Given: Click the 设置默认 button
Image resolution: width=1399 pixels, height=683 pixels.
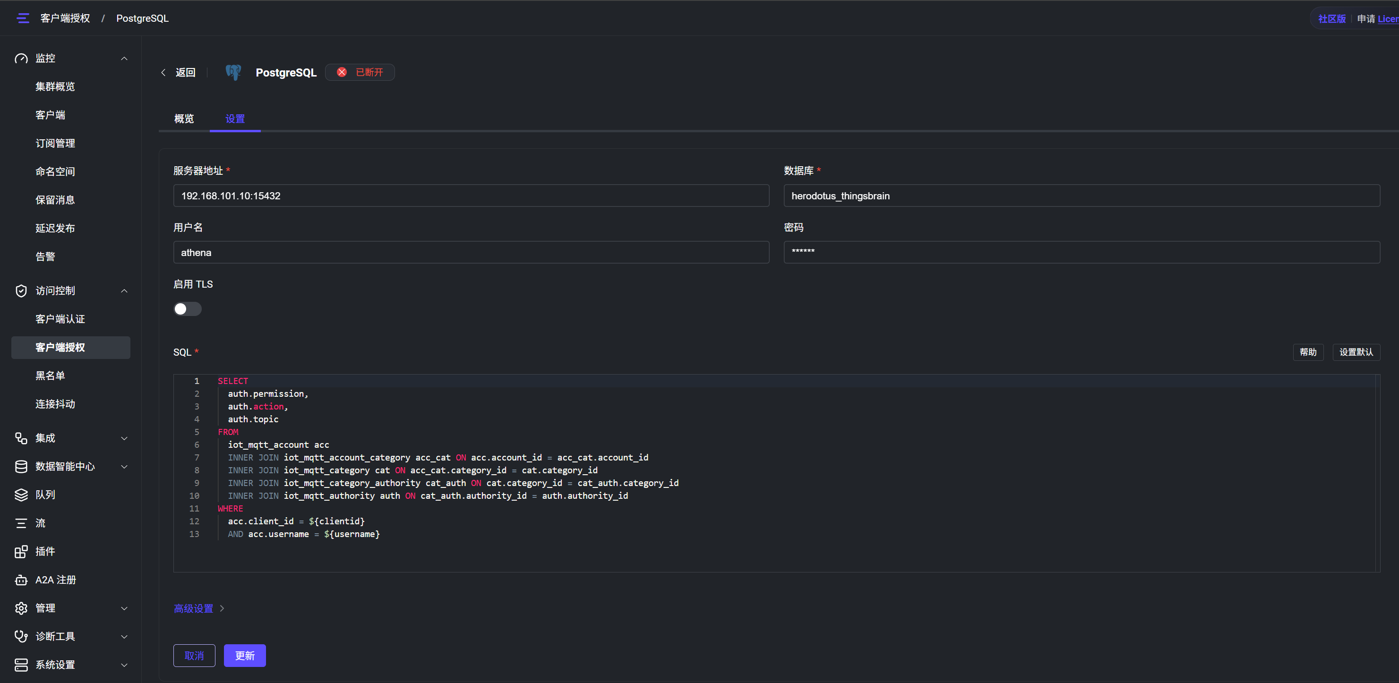Looking at the screenshot, I should click(x=1356, y=352).
